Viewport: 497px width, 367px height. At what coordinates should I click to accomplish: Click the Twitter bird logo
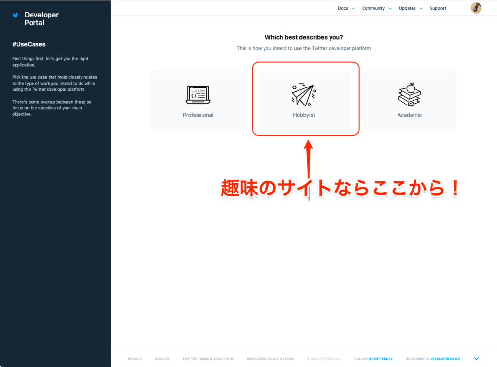[x=15, y=15]
